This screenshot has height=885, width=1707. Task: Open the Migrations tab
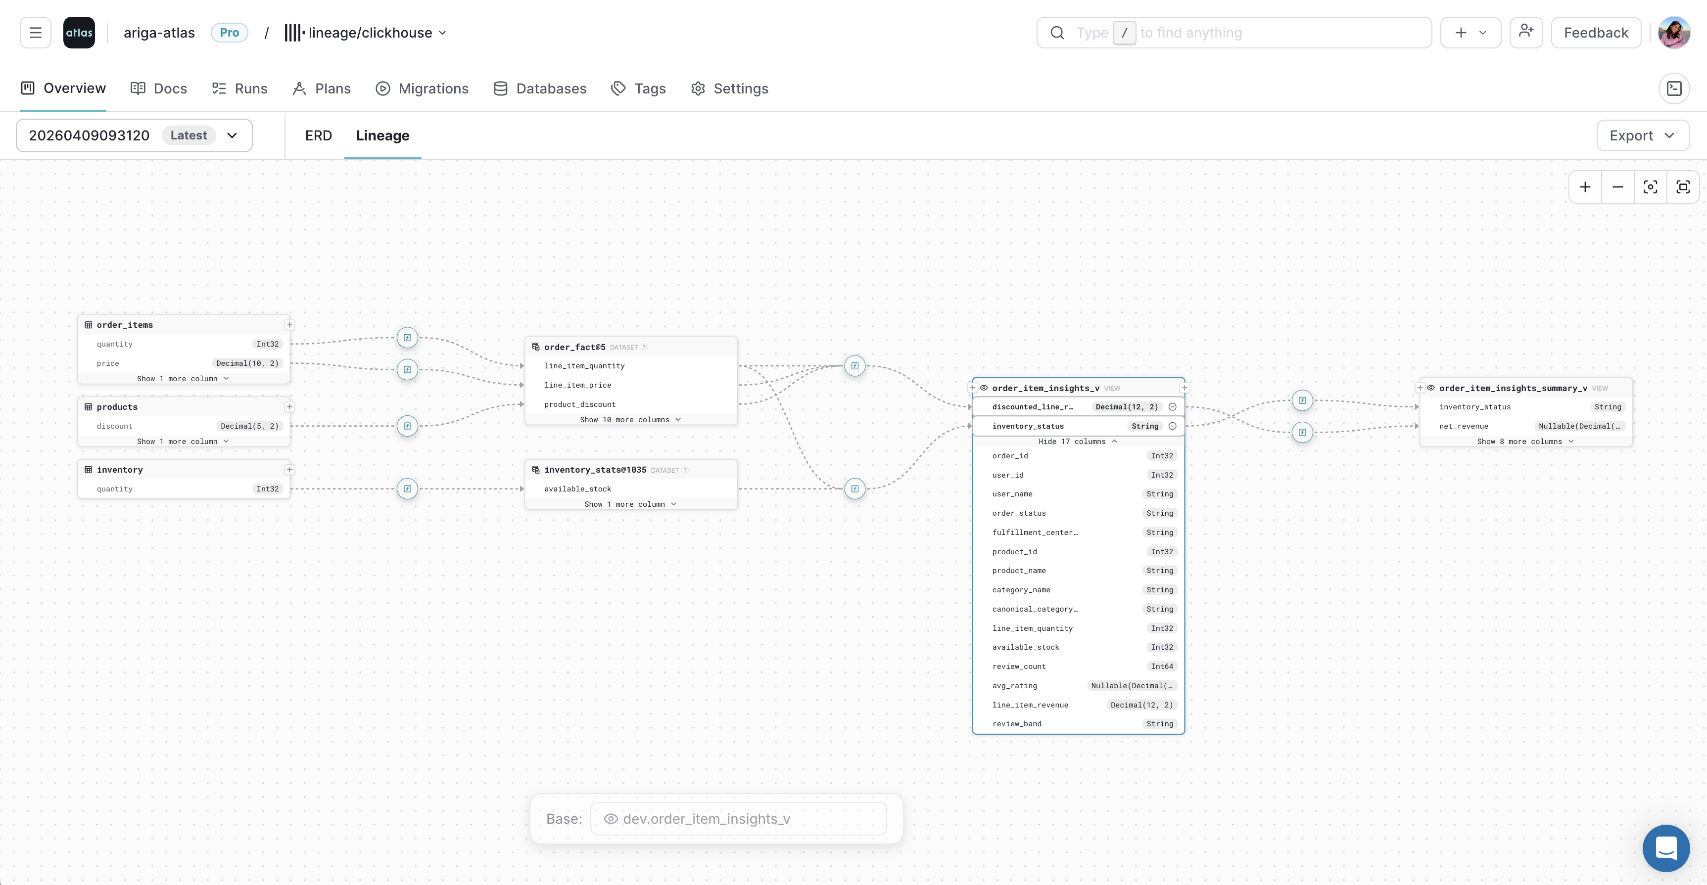click(422, 88)
